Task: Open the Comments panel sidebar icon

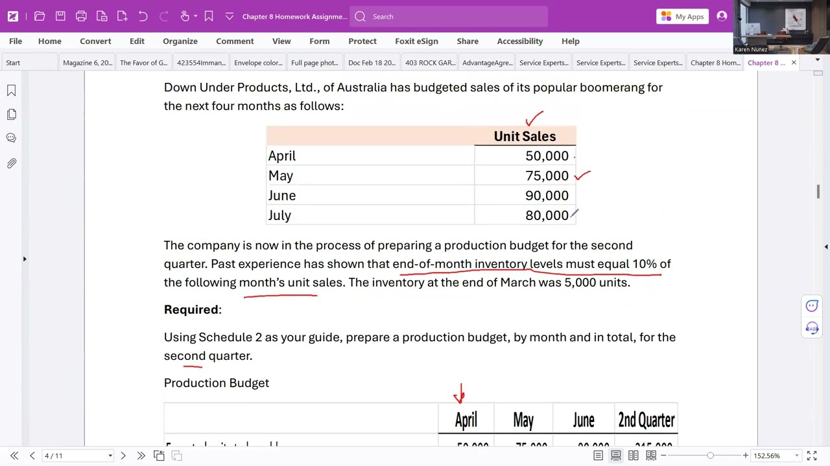Action: [11, 138]
